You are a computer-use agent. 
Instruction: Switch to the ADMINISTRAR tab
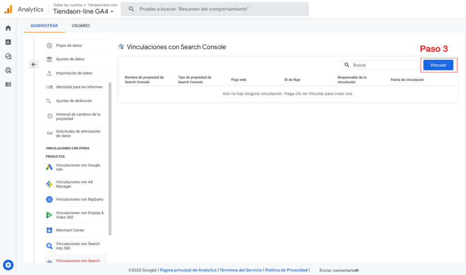point(44,25)
